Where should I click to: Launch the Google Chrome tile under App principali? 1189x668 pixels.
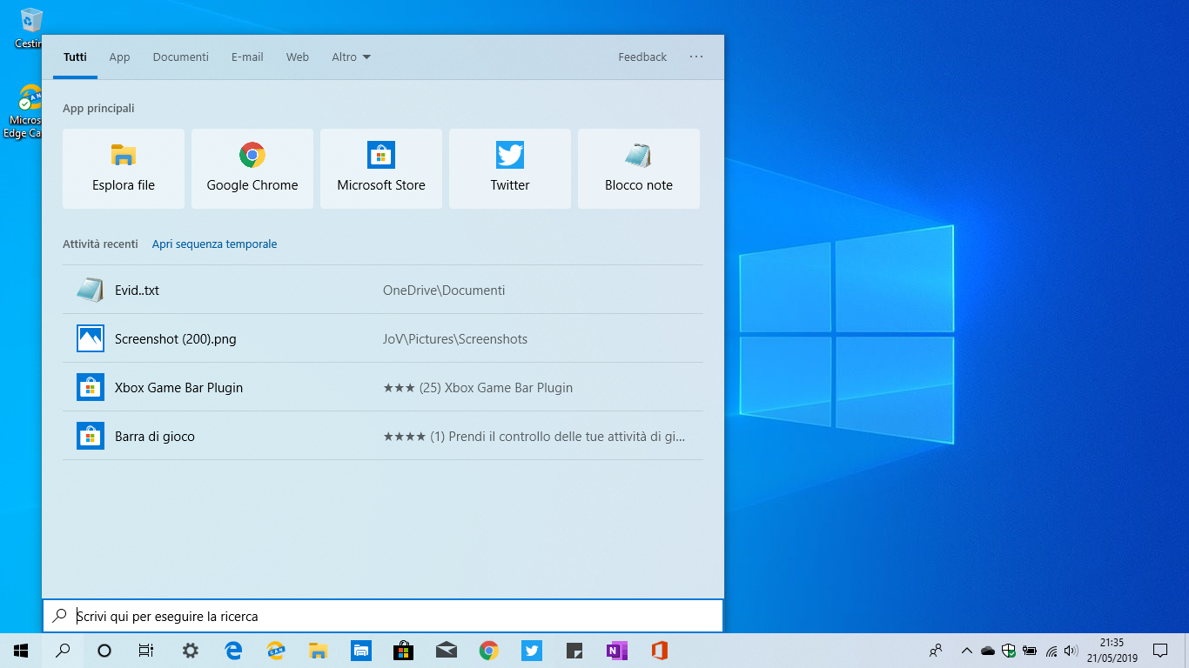pos(252,169)
